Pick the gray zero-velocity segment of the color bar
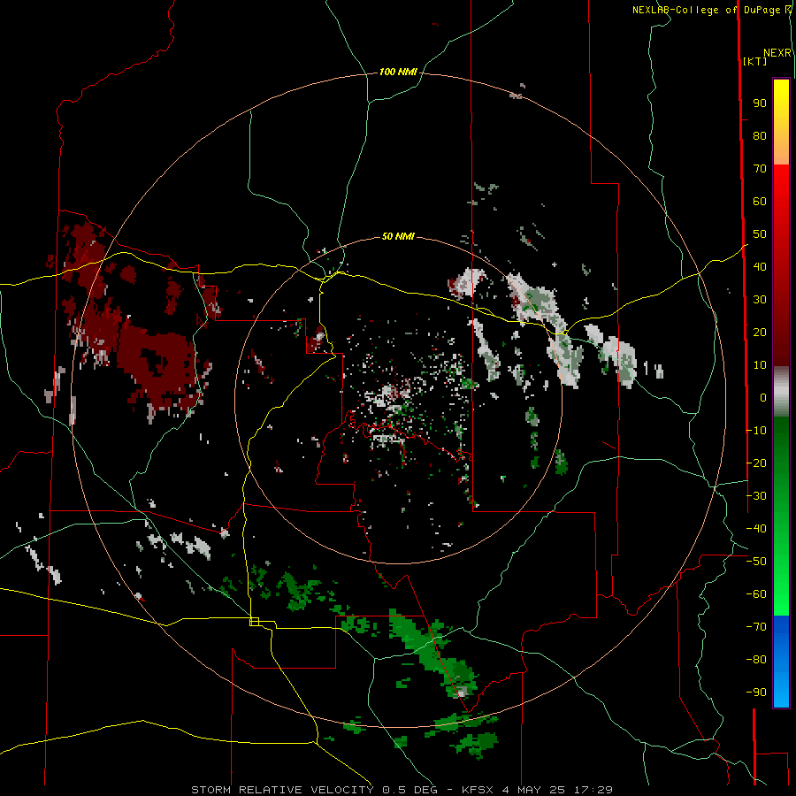 pos(781,392)
